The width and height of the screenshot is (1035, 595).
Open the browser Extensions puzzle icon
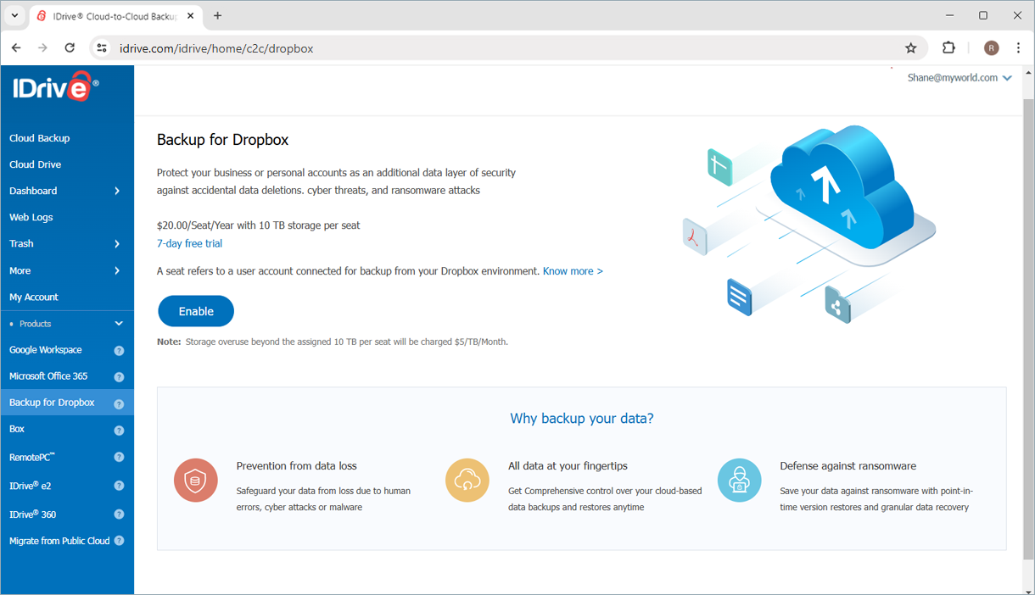pyautogui.click(x=948, y=48)
